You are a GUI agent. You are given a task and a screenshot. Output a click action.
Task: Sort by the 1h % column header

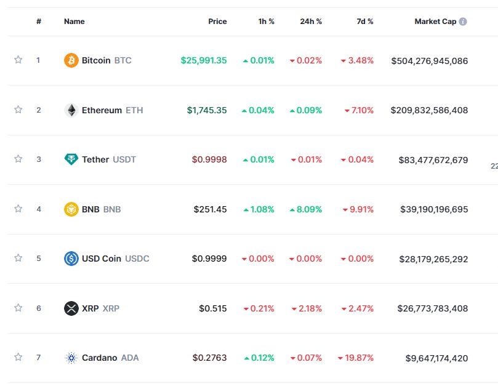point(266,22)
